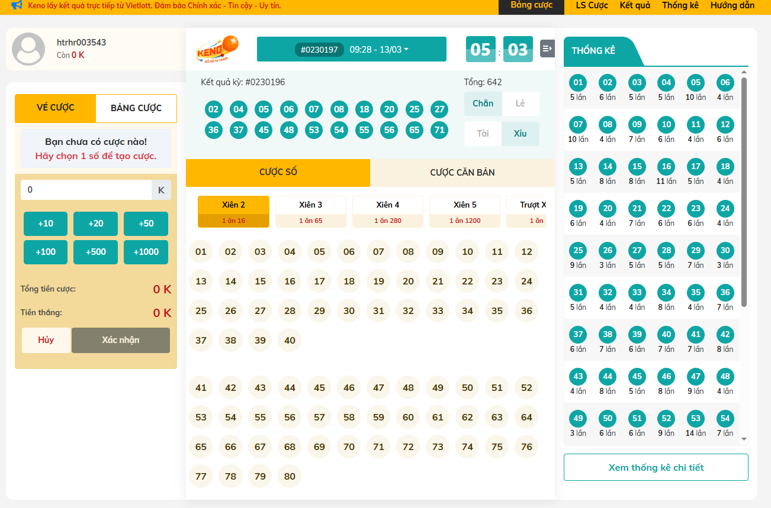
Task: Pick number 45 in the betting grid
Action: click(x=319, y=388)
